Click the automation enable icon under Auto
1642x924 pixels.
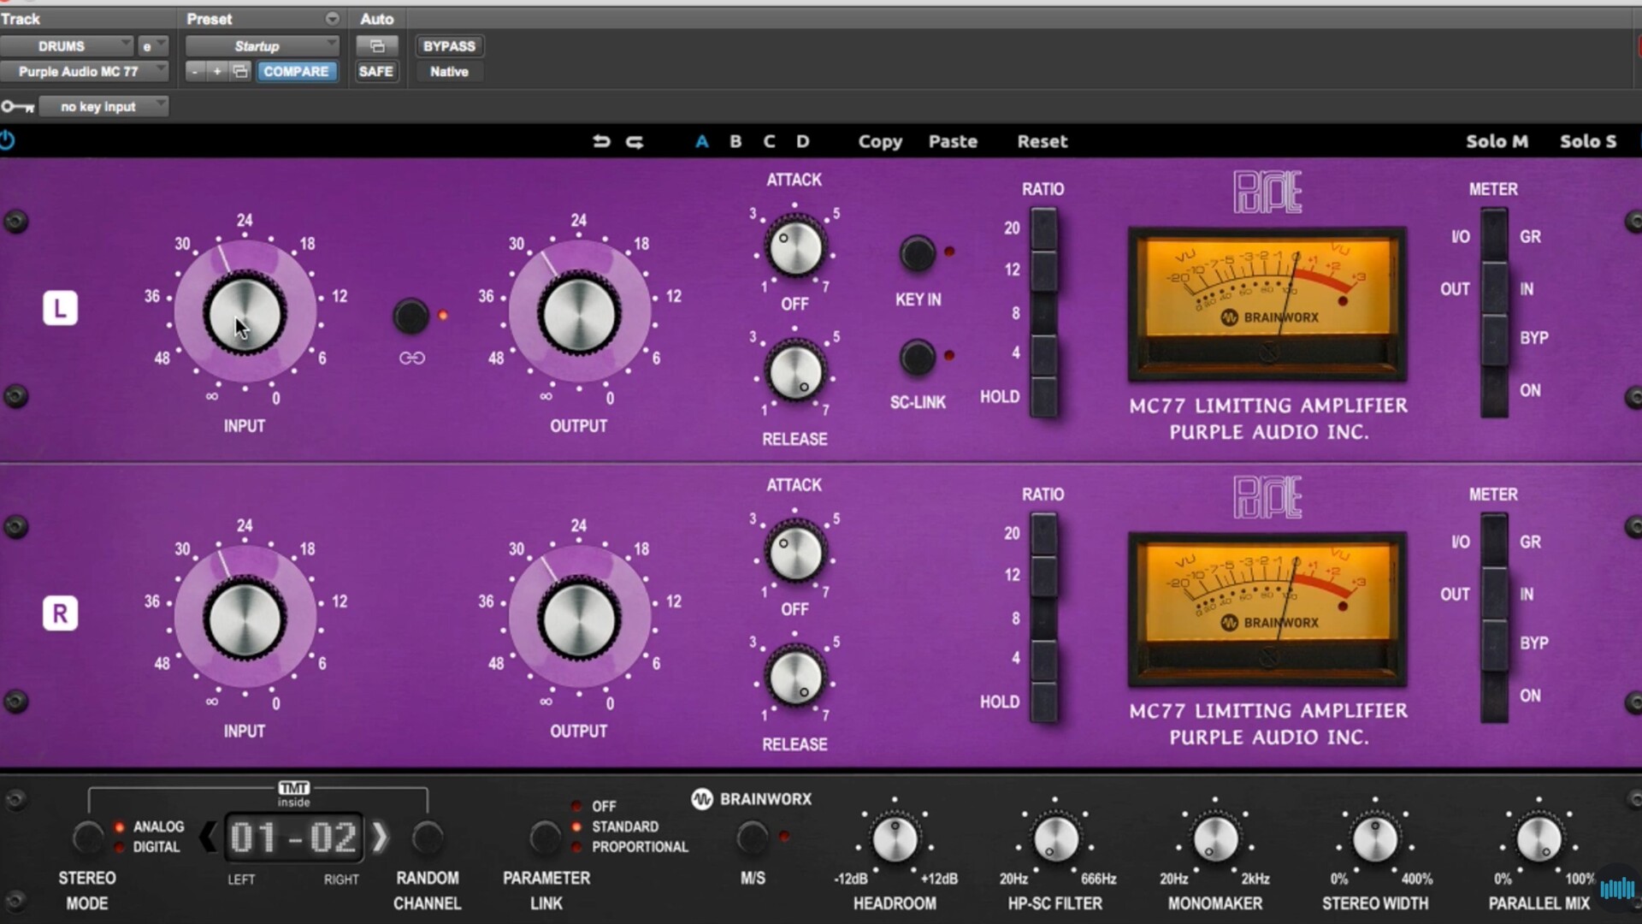[376, 46]
